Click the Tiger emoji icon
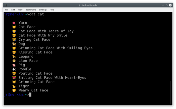The height and width of the screenshot is (109, 176). coord(14,86)
